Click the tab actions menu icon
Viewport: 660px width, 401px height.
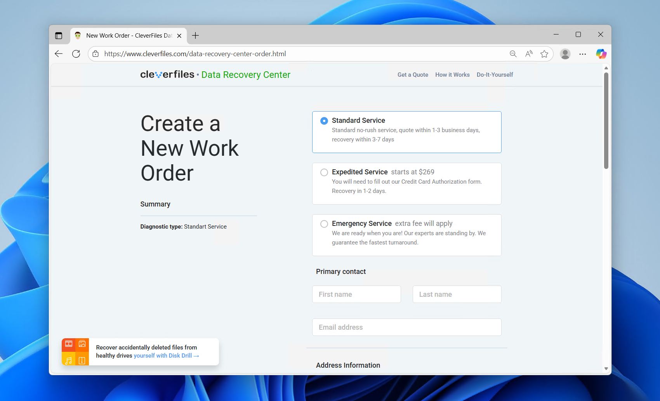59,35
